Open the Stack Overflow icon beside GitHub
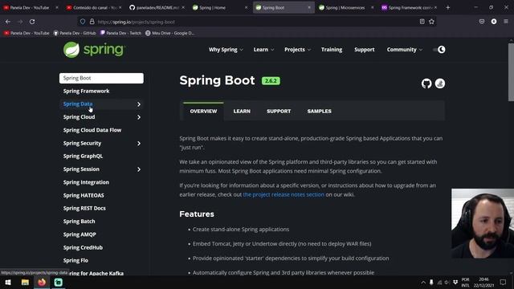Image resolution: width=514 pixels, height=289 pixels. [440, 83]
